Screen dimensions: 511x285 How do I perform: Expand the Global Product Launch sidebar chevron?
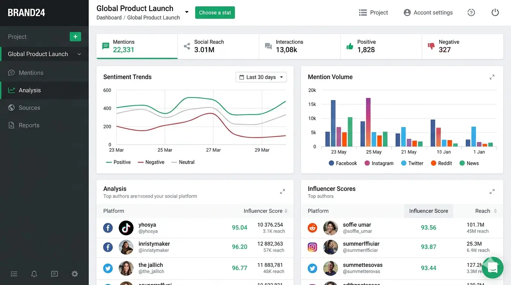pos(79,54)
